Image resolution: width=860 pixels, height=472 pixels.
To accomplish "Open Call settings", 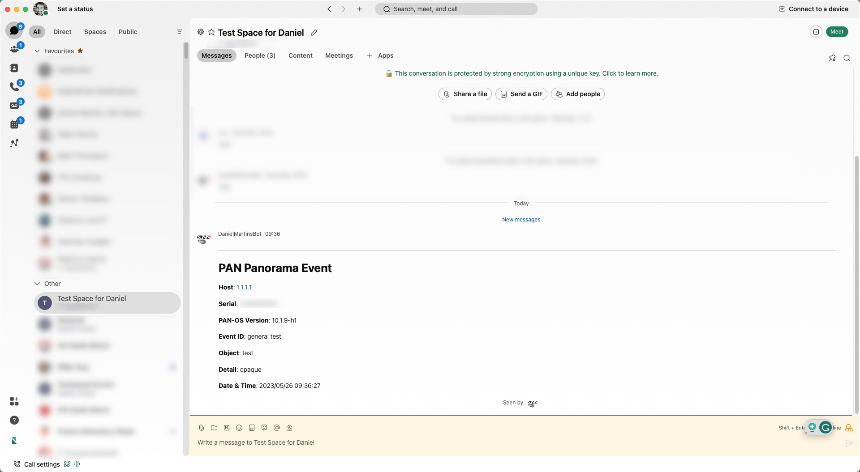I will pos(37,464).
